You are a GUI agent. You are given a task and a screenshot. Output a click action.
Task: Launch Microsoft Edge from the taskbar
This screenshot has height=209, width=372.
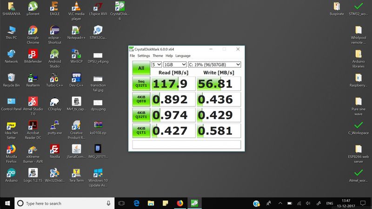136,203
